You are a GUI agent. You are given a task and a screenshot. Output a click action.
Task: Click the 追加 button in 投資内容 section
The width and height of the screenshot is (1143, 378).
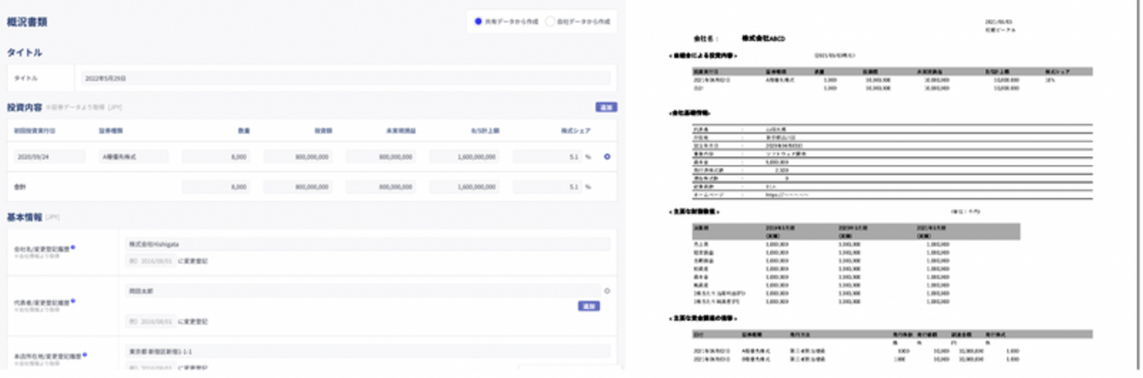(606, 107)
